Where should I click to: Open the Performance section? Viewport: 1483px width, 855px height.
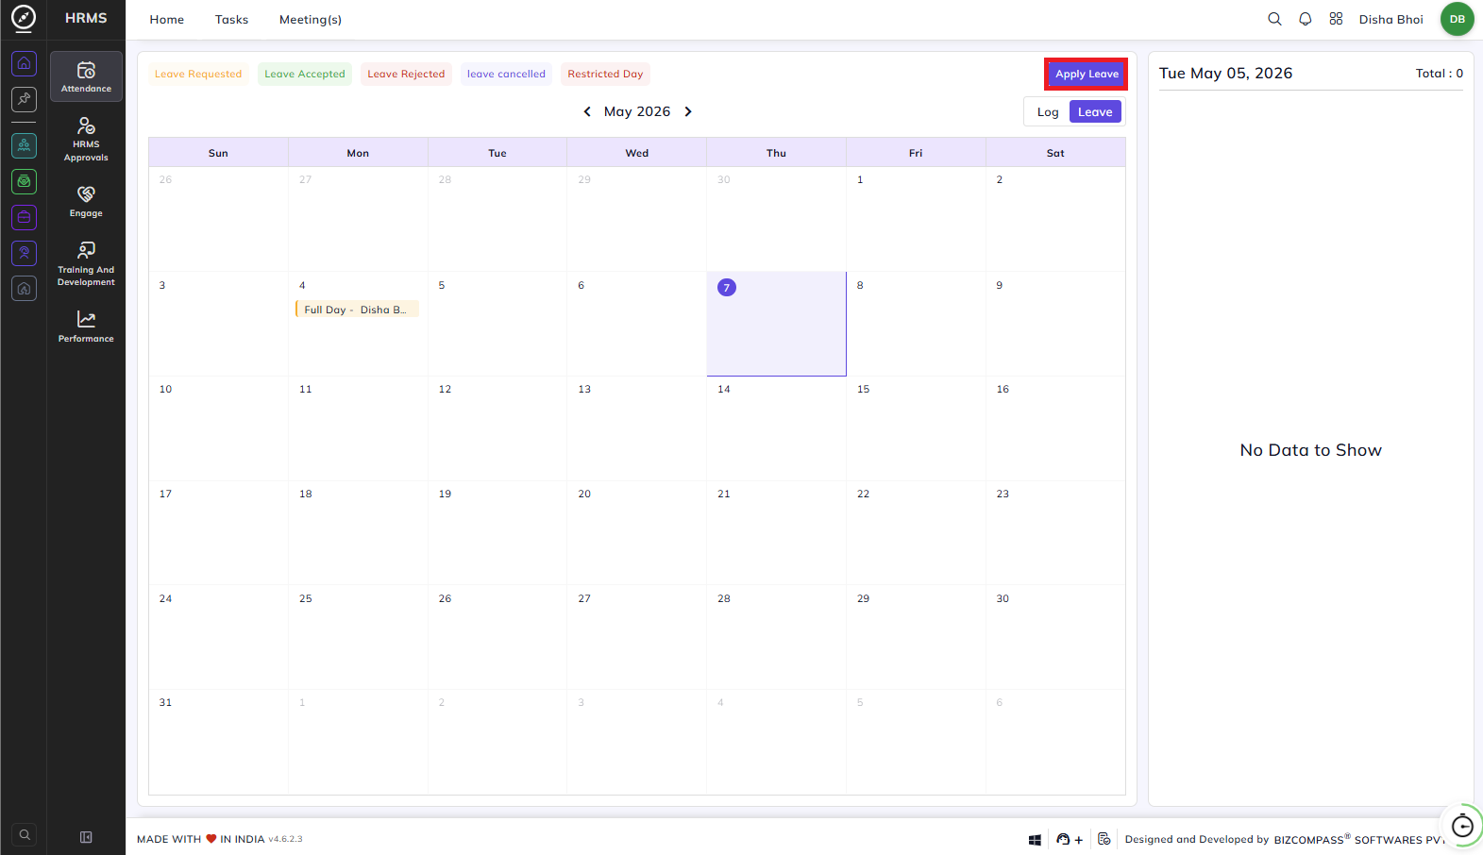tap(86, 326)
